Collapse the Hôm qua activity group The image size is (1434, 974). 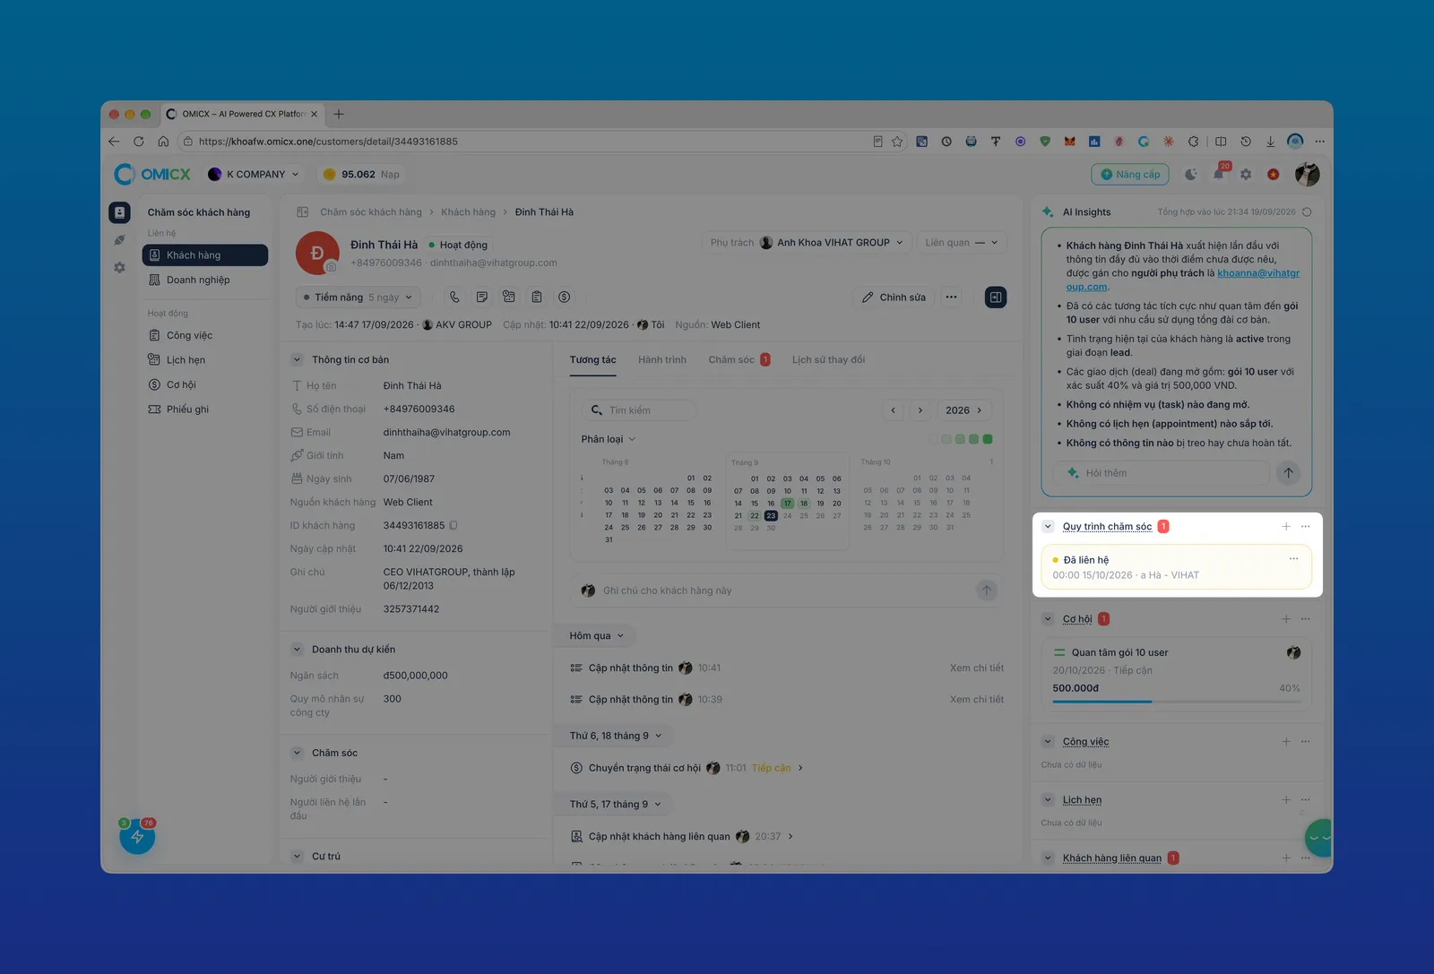click(596, 636)
